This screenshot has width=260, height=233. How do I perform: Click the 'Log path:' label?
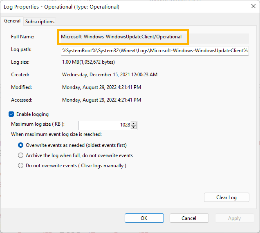click(21, 49)
